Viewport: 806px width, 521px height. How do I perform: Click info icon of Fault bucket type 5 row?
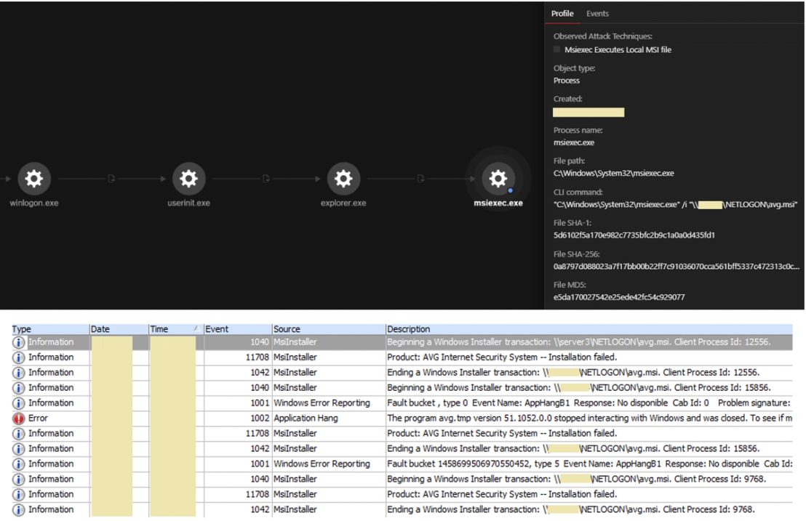[18, 464]
